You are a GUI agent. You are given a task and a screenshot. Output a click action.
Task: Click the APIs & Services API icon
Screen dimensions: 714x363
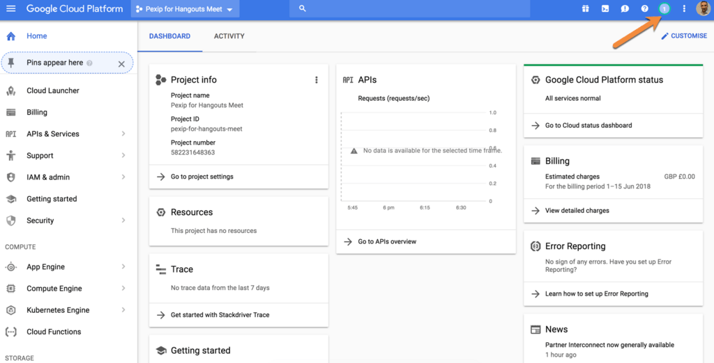[x=11, y=134]
